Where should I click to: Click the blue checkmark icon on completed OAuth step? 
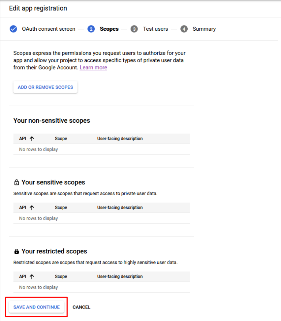(13, 29)
